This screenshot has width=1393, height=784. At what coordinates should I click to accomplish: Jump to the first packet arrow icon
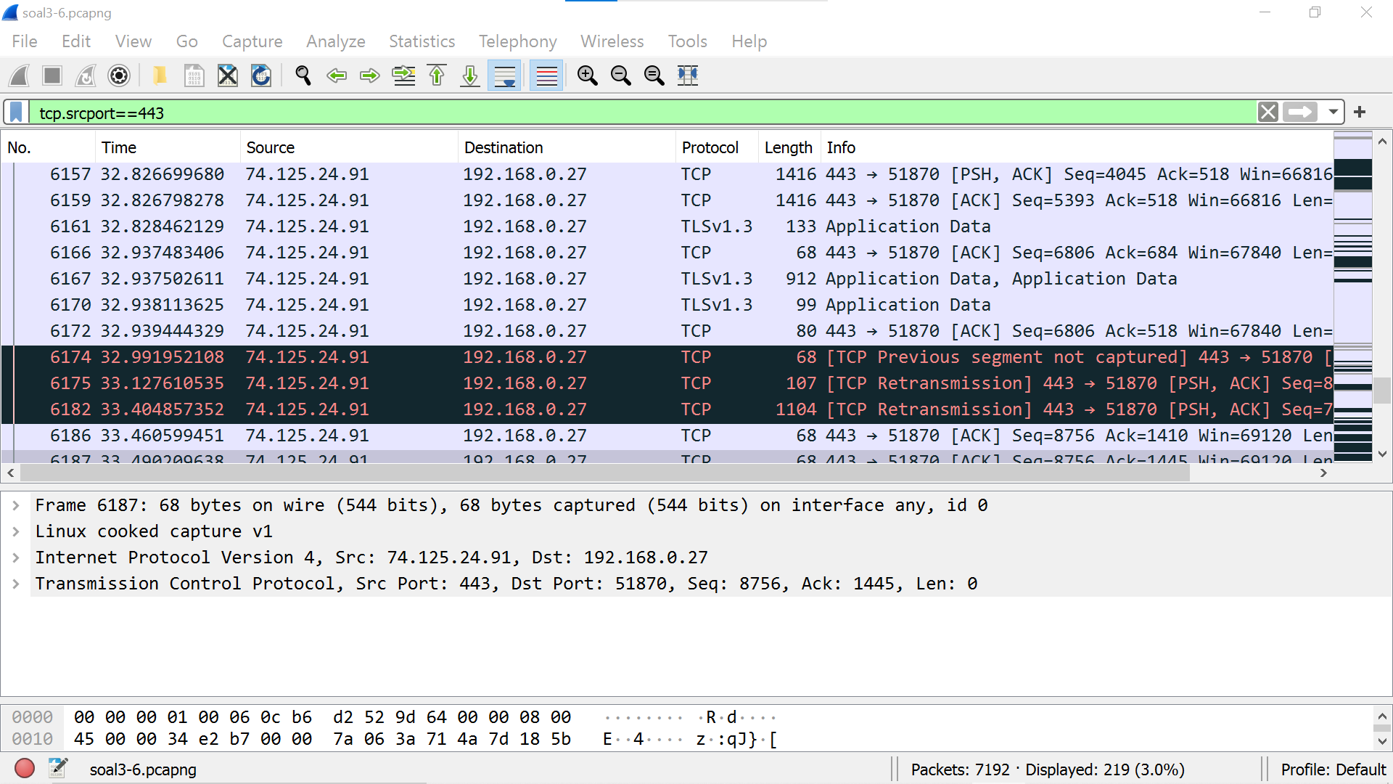[437, 75]
